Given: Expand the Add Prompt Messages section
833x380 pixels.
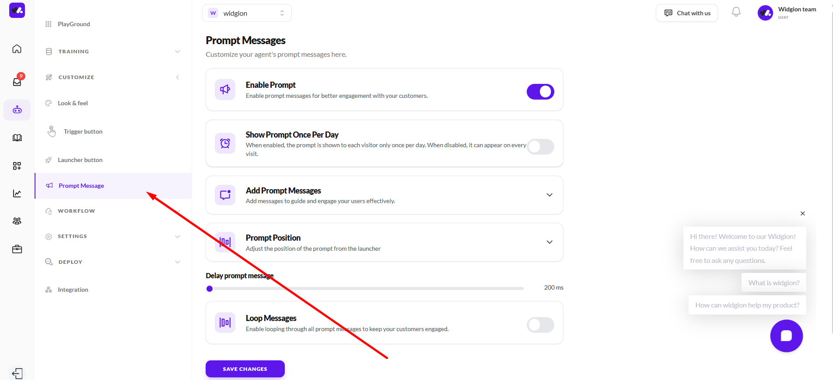Looking at the screenshot, I should point(549,195).
